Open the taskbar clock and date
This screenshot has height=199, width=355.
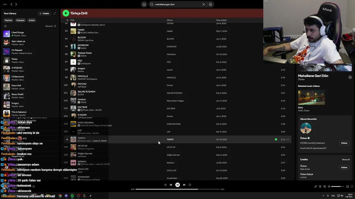(349, 196)
